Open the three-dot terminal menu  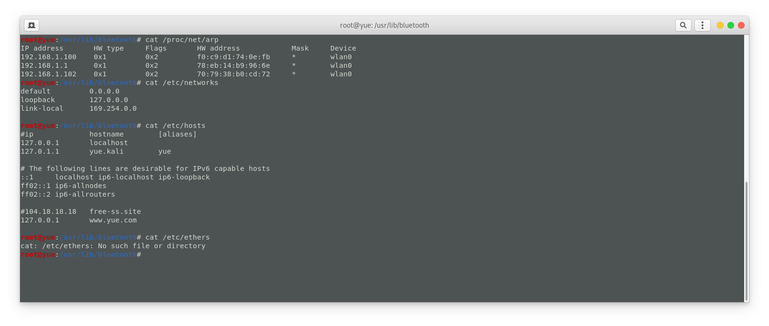click(x=702, y=25)
